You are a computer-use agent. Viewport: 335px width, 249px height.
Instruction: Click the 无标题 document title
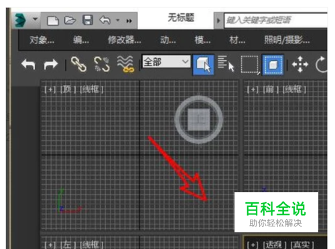(181, 18)
